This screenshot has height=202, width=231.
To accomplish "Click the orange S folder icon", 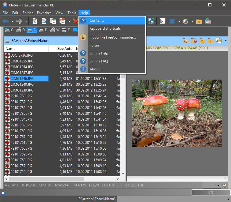I will click(199, 21).
